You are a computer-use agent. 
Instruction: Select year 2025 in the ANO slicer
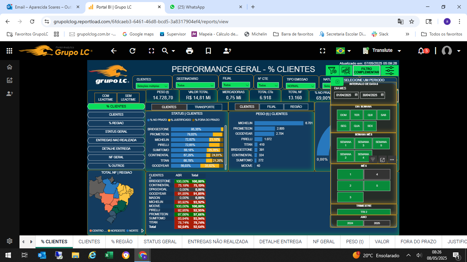[x=377, y=223]
